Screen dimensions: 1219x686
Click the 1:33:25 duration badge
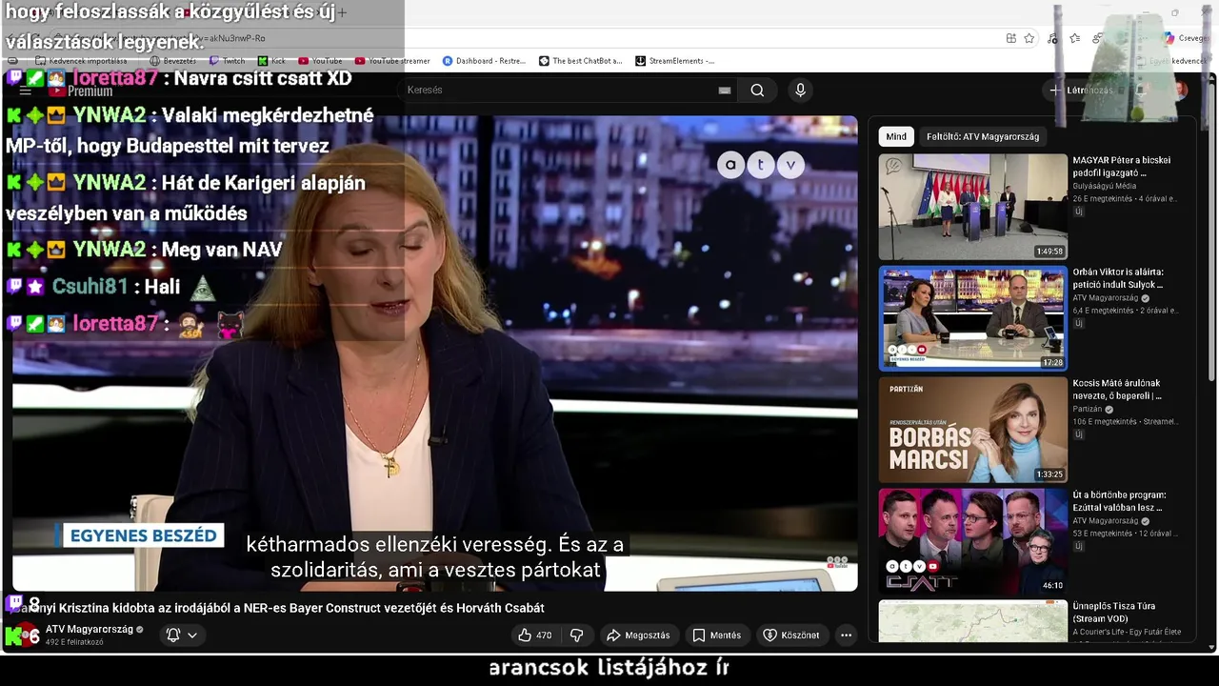click(1049, 474)
